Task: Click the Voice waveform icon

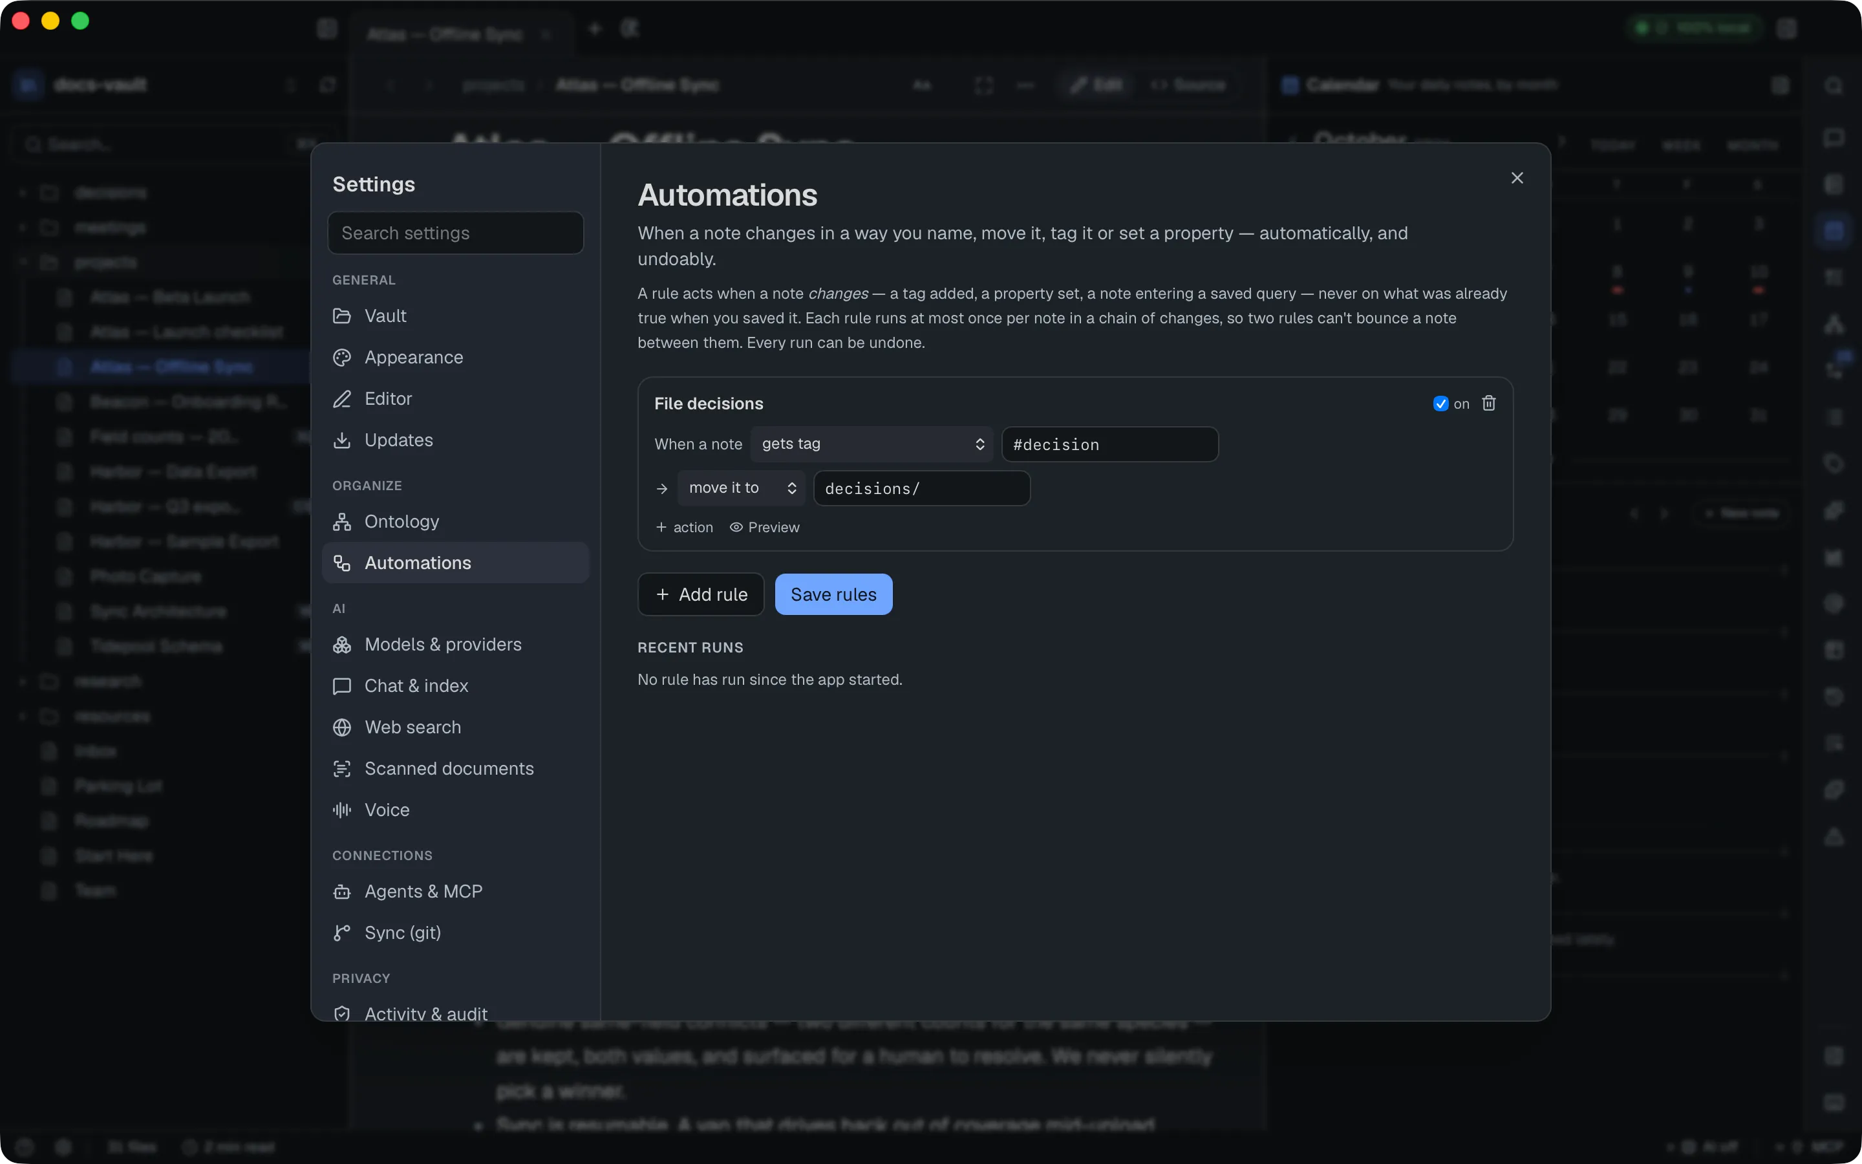Action: (341, 810)
